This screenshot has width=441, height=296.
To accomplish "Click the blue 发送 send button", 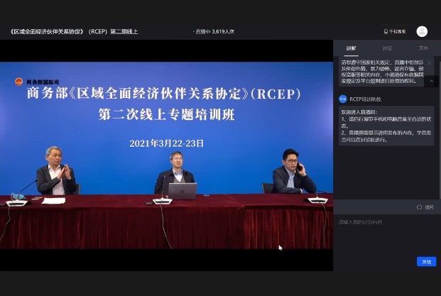I will [x=426, y=262].
